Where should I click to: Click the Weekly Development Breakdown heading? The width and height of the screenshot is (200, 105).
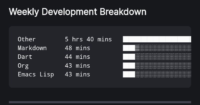click(77, 12)
